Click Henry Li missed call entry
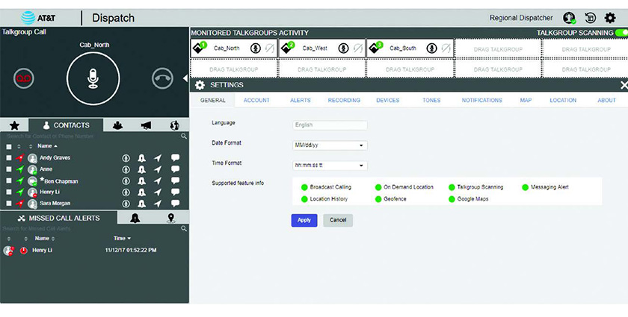The width and height of the screenshot is (628, 317). pos(94,250)
